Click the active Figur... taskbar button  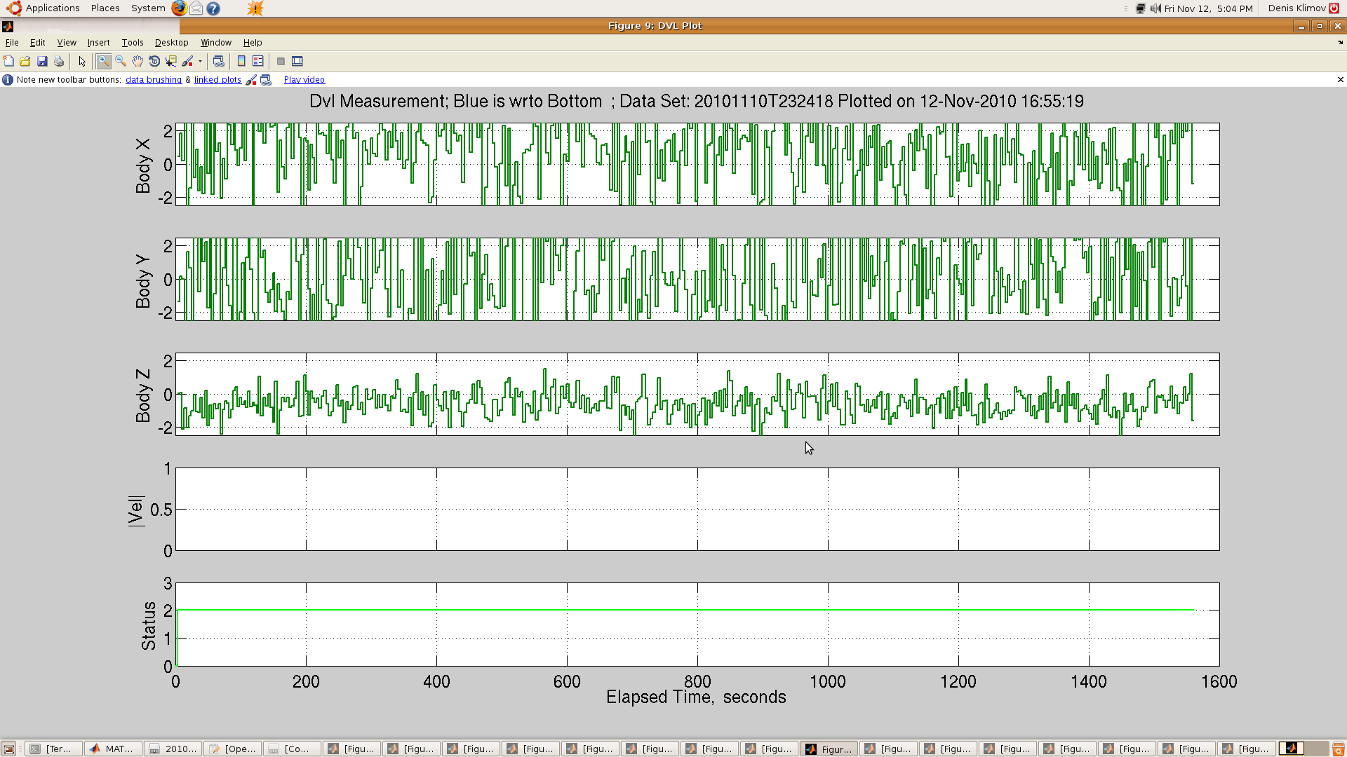(x=829, y=749)
